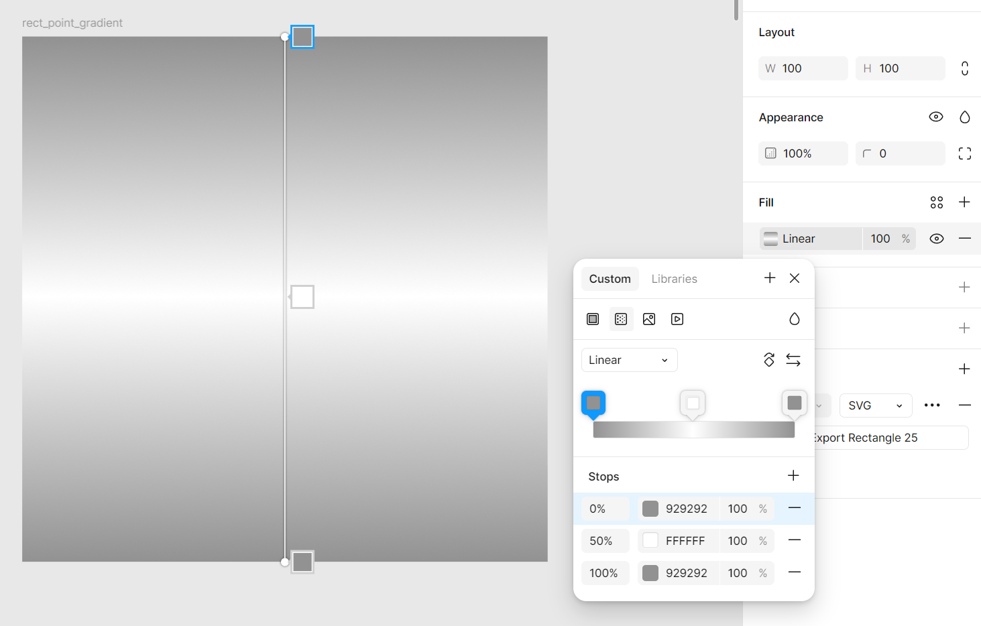Screen dimensions: 981x626
Task: Click the width input showing 100
Action: (803, 68)
